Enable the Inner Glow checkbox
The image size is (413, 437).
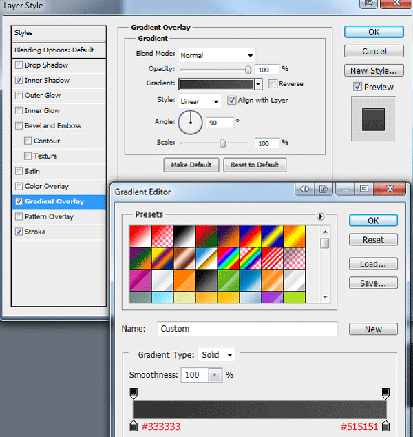(x=19, y=111)
